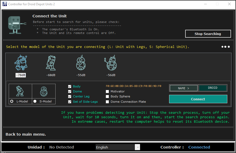Click the S-Model spherical droid picture
Screen dimensions: 236x153
coord(44,91)
